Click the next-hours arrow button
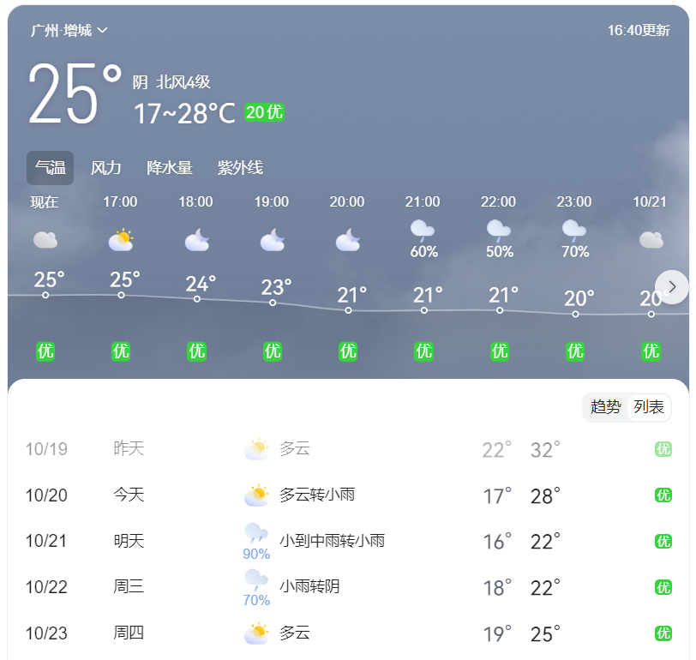Viewport: 696px width, 660px height. click(x=672, y=287)
